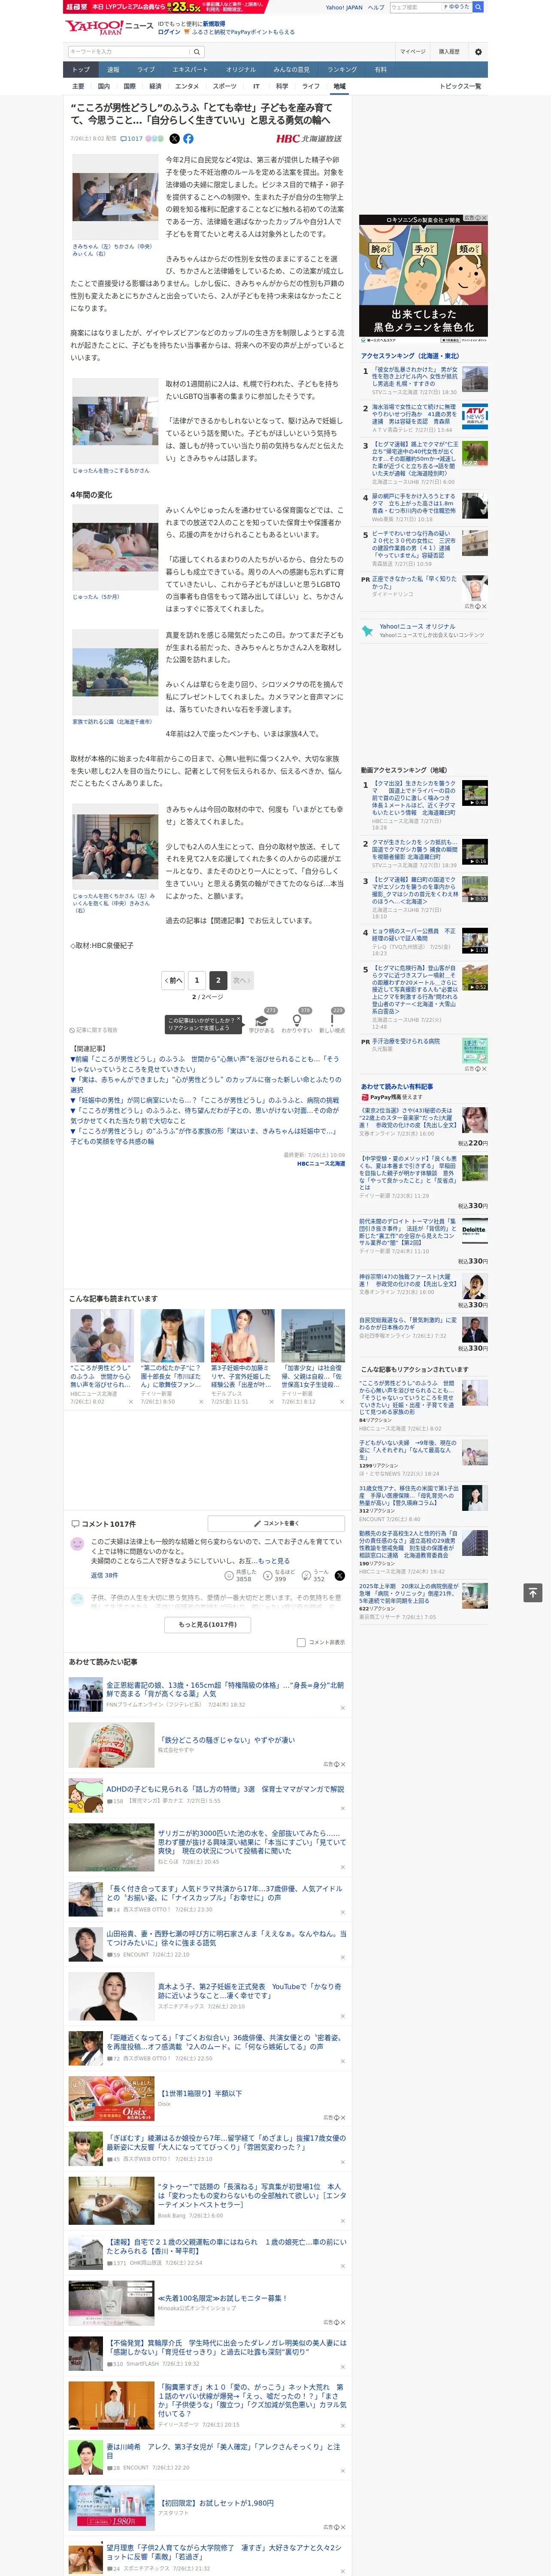Screen dimensions: 551x2576
Task: Go to page 1 of article
Action: coord(196,981)
